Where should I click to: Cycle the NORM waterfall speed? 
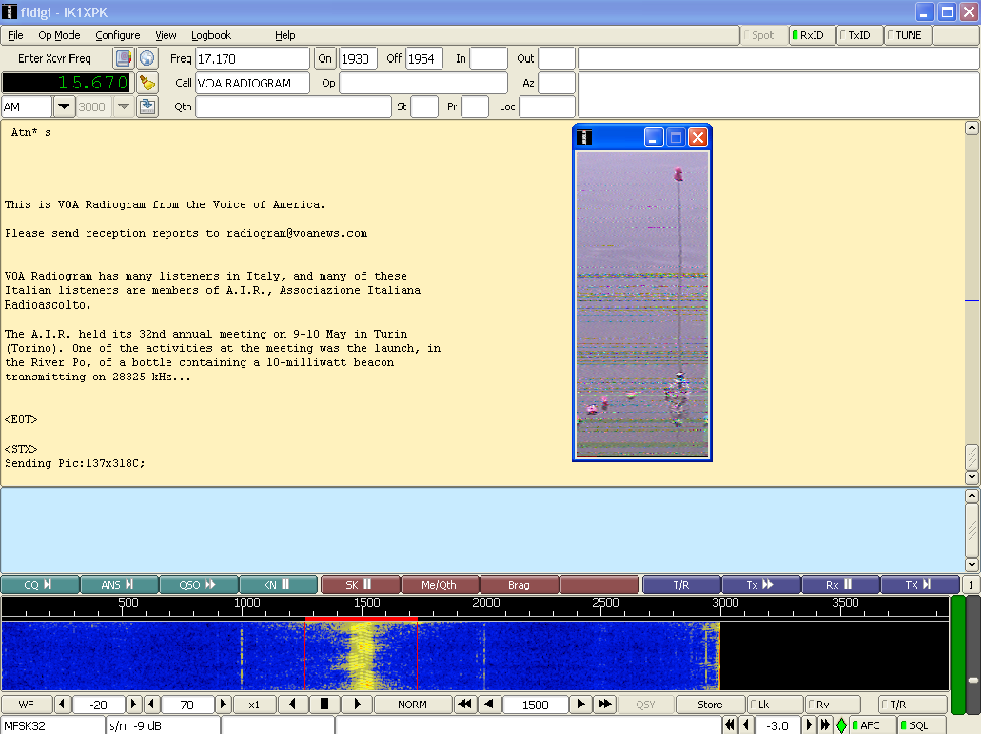point(413,705)
